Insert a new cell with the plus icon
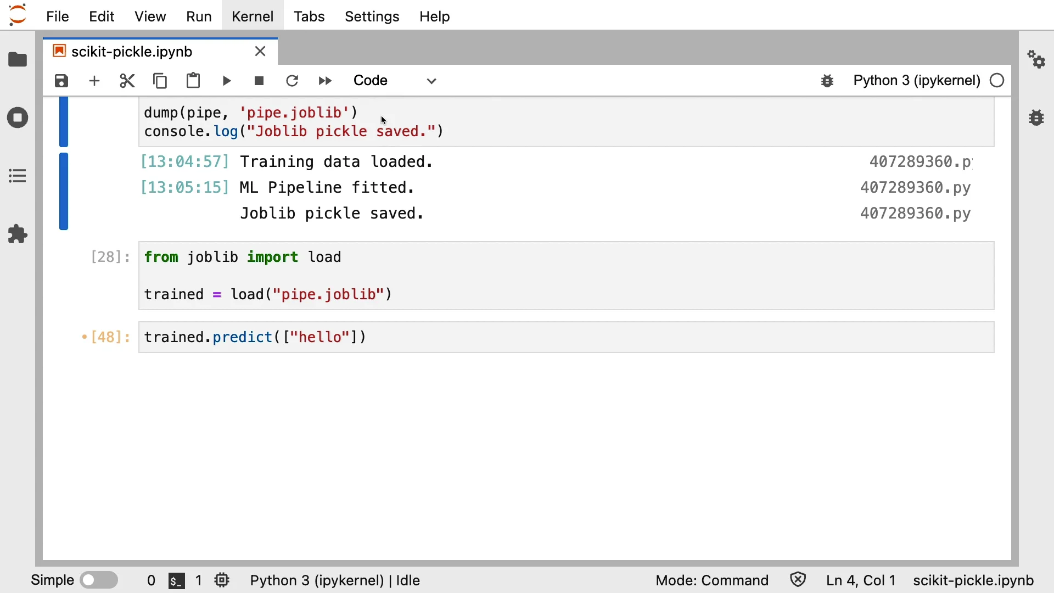Screen dimensions: 1054x593 pos(94,81)
